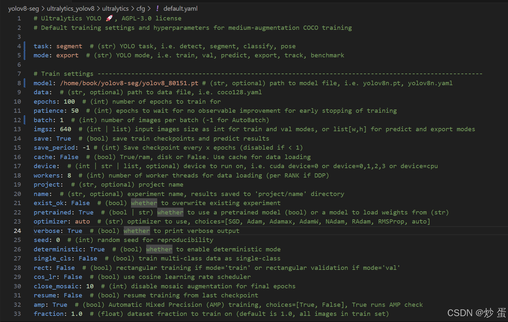Click the cache value False

click(69, 157)
